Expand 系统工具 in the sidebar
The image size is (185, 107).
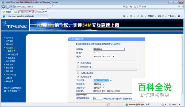(x=10, y=81)
